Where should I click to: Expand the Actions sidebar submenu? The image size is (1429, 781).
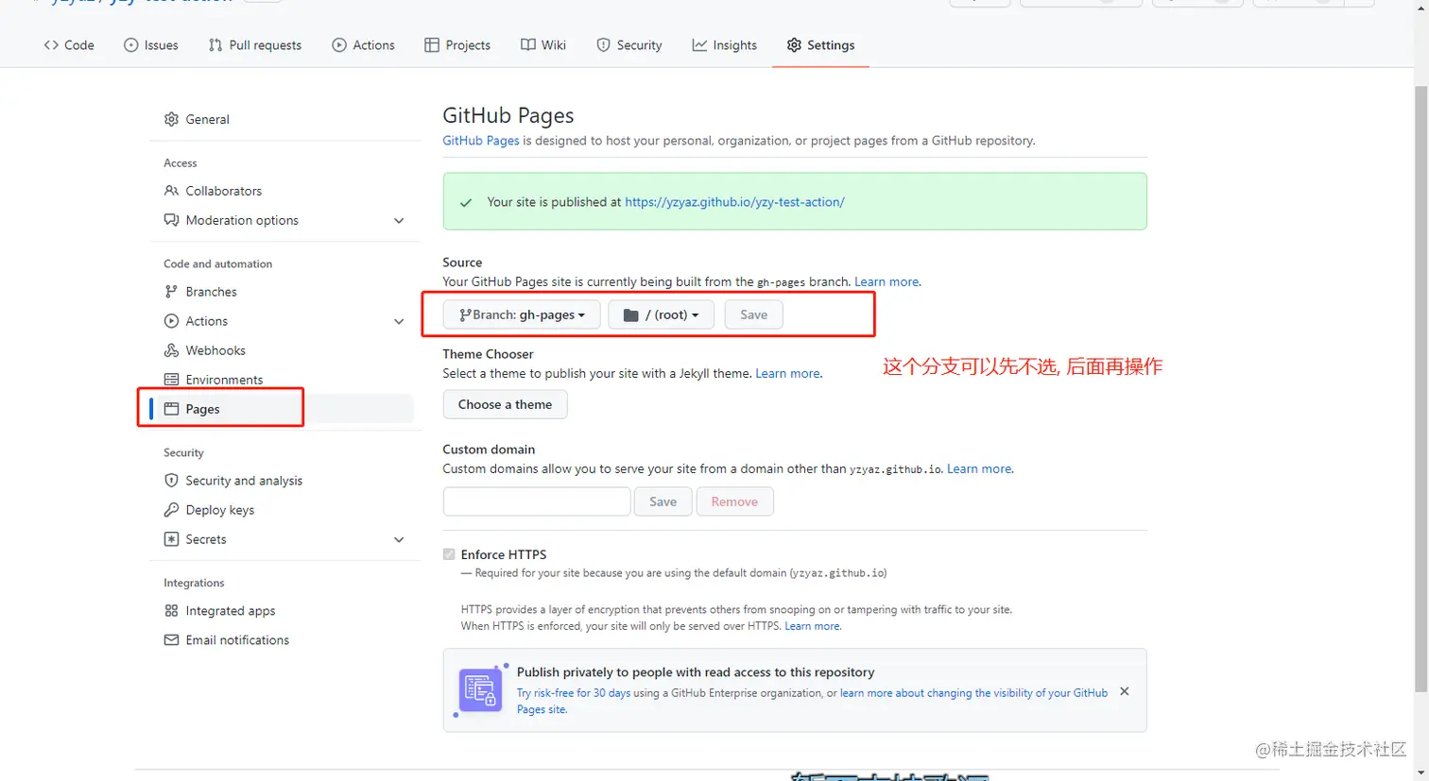coord(399,322)
